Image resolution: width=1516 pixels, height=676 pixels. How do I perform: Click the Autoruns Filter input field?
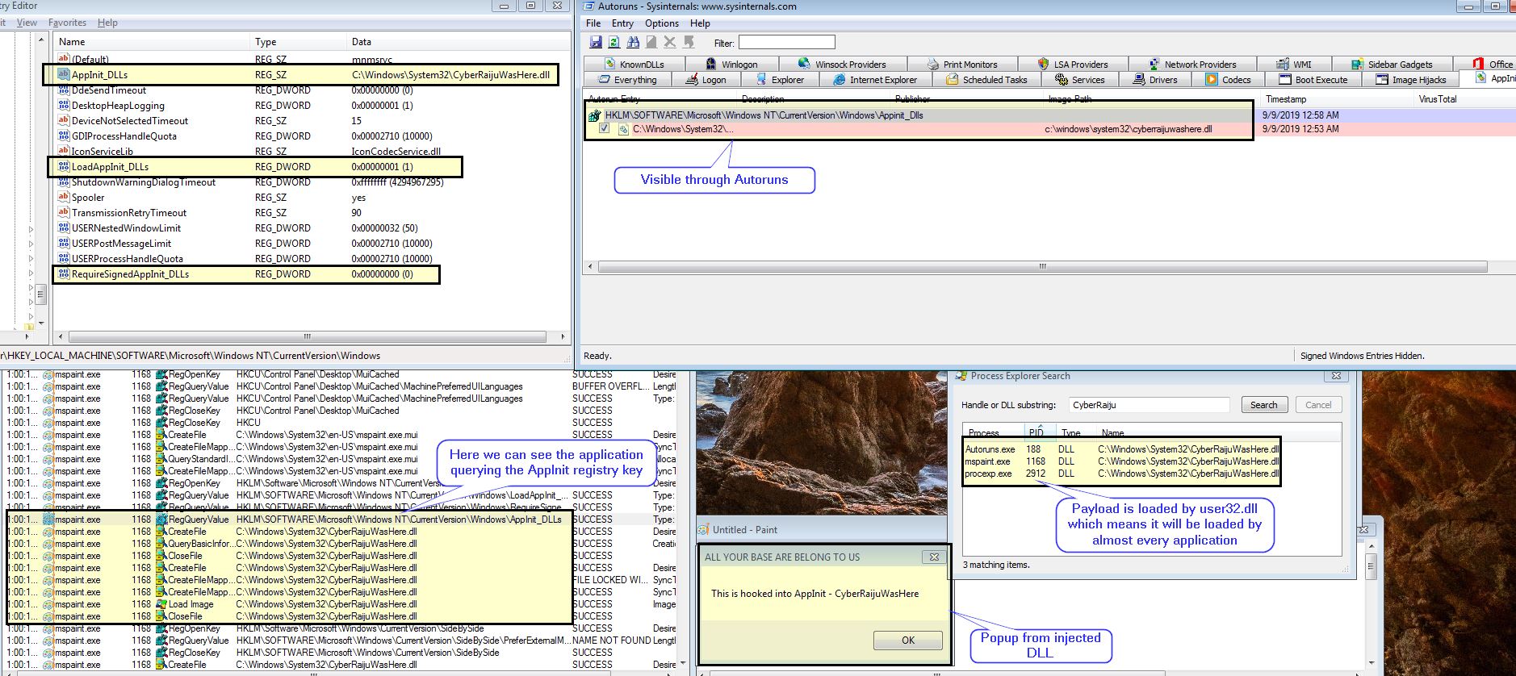(x=786, y=42)
